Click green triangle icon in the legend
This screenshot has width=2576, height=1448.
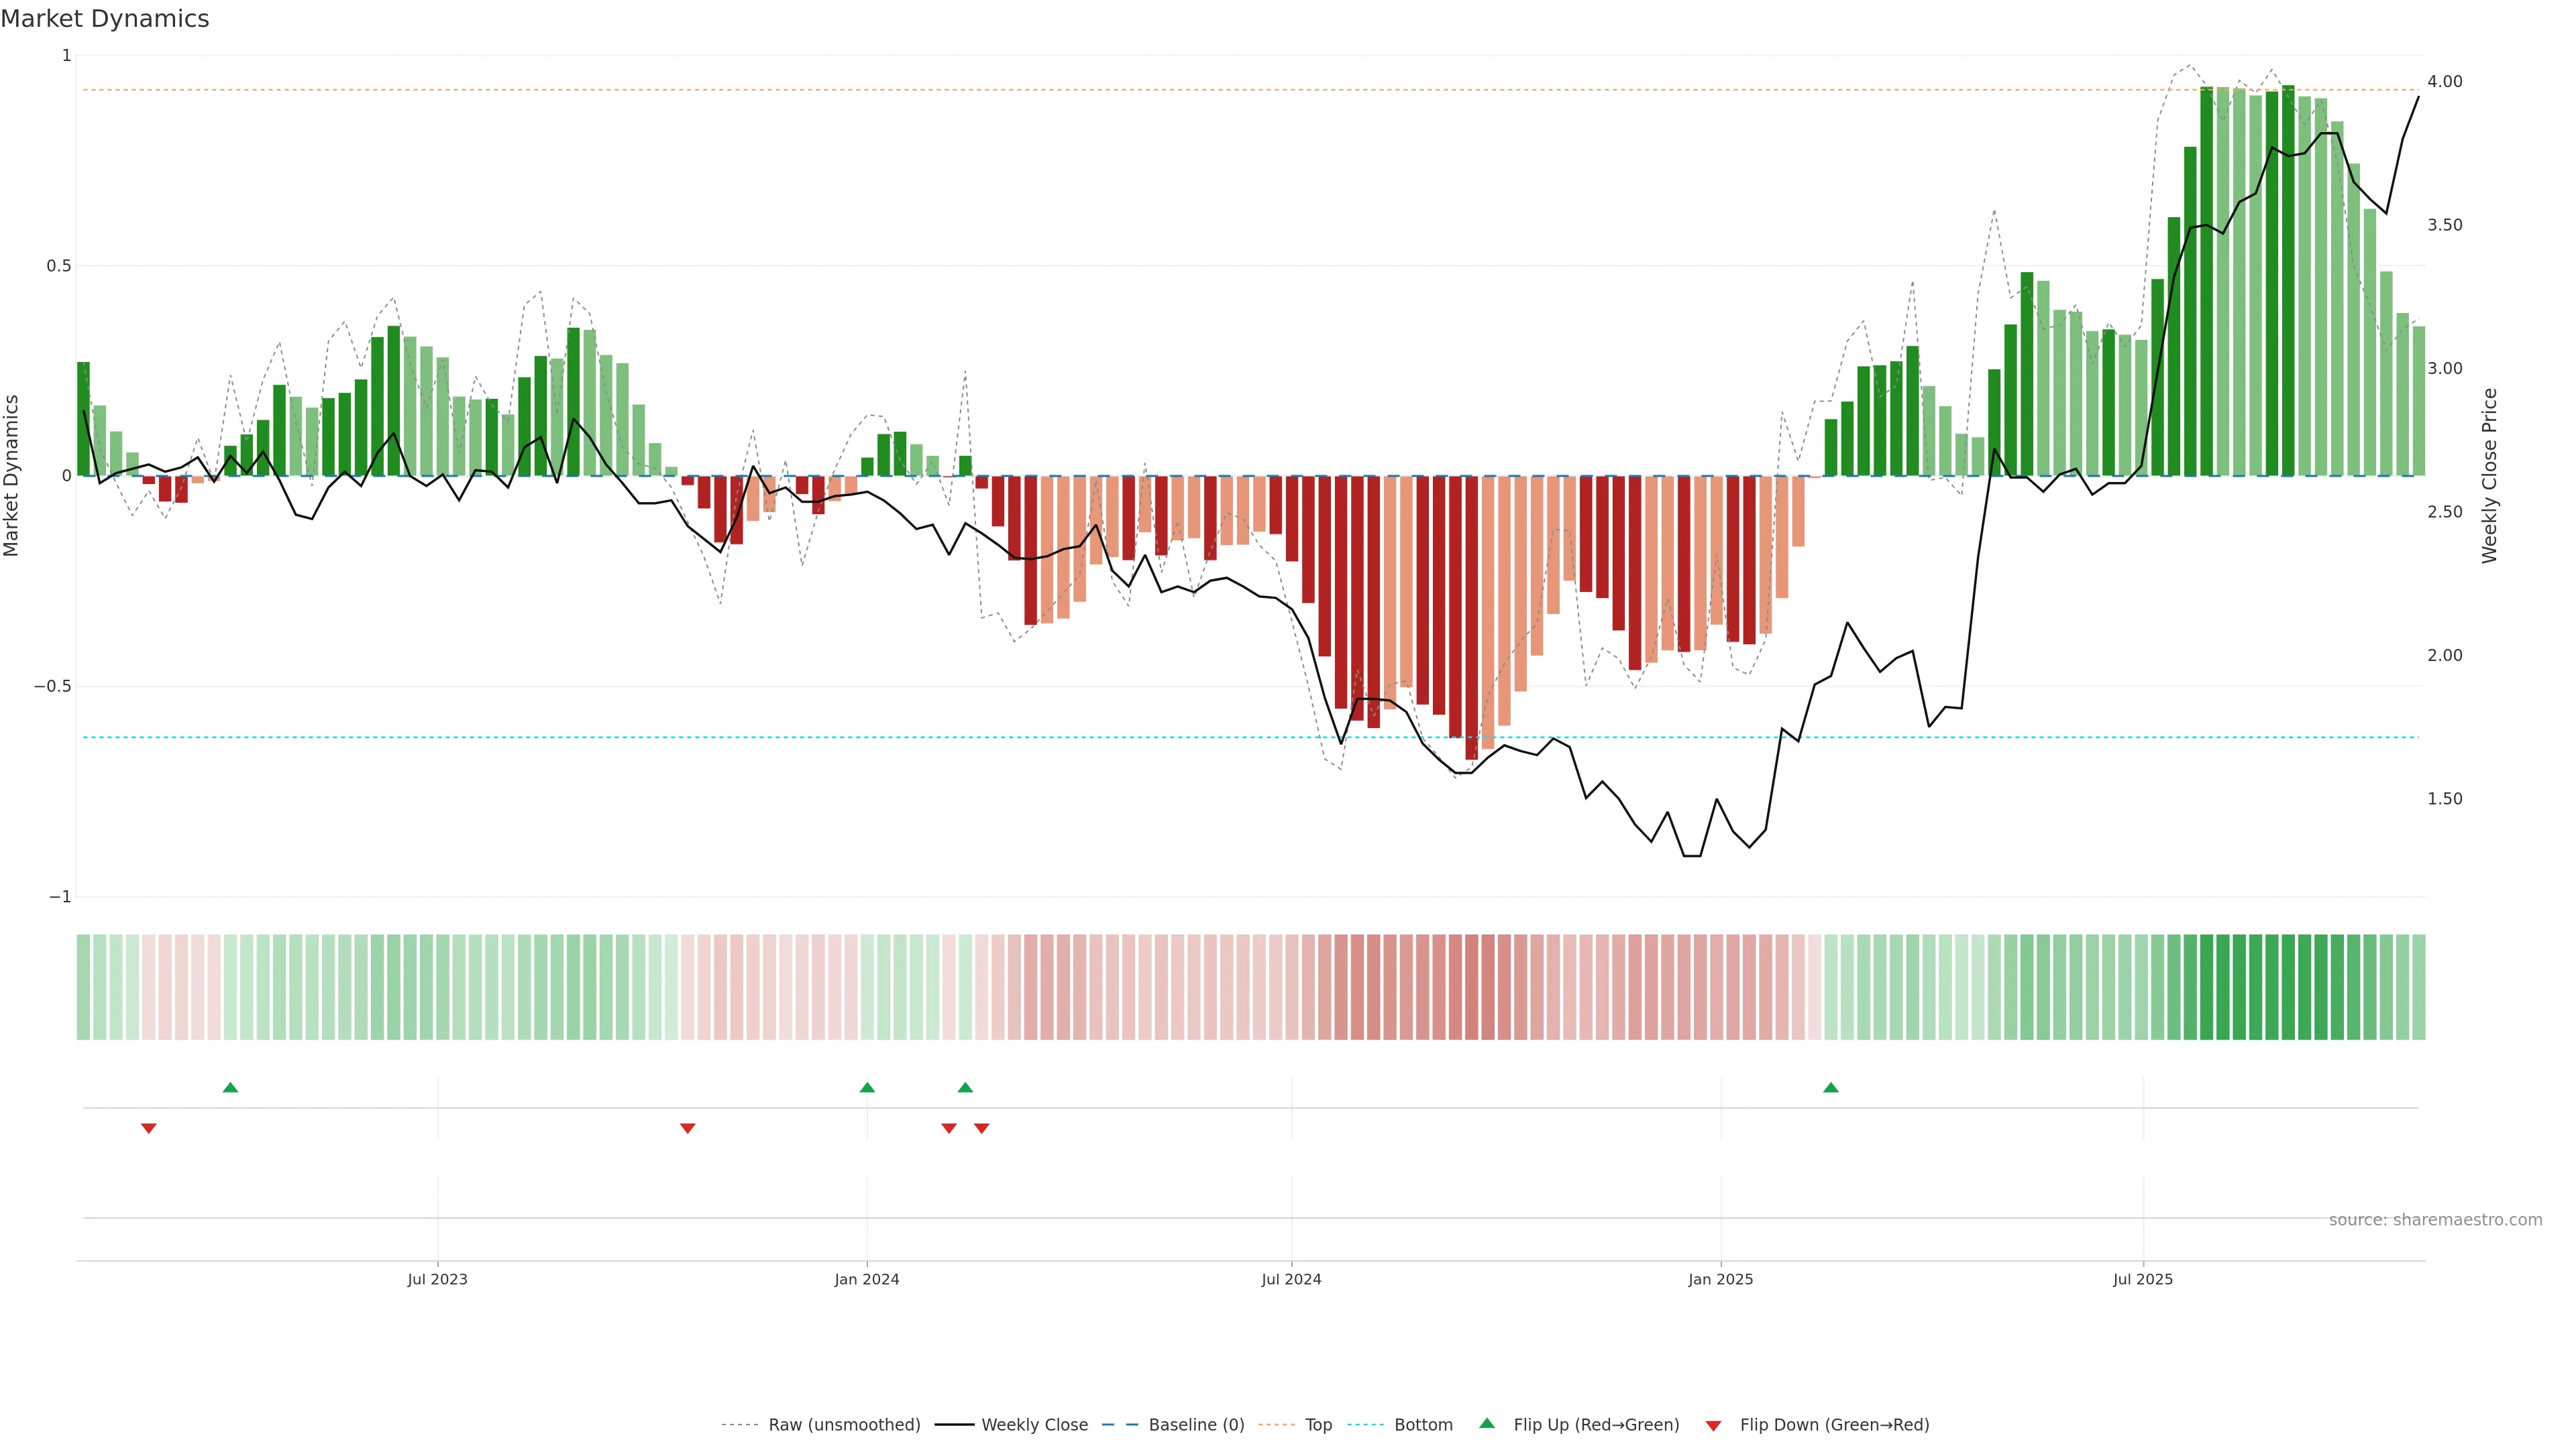coord(1487,1423)
